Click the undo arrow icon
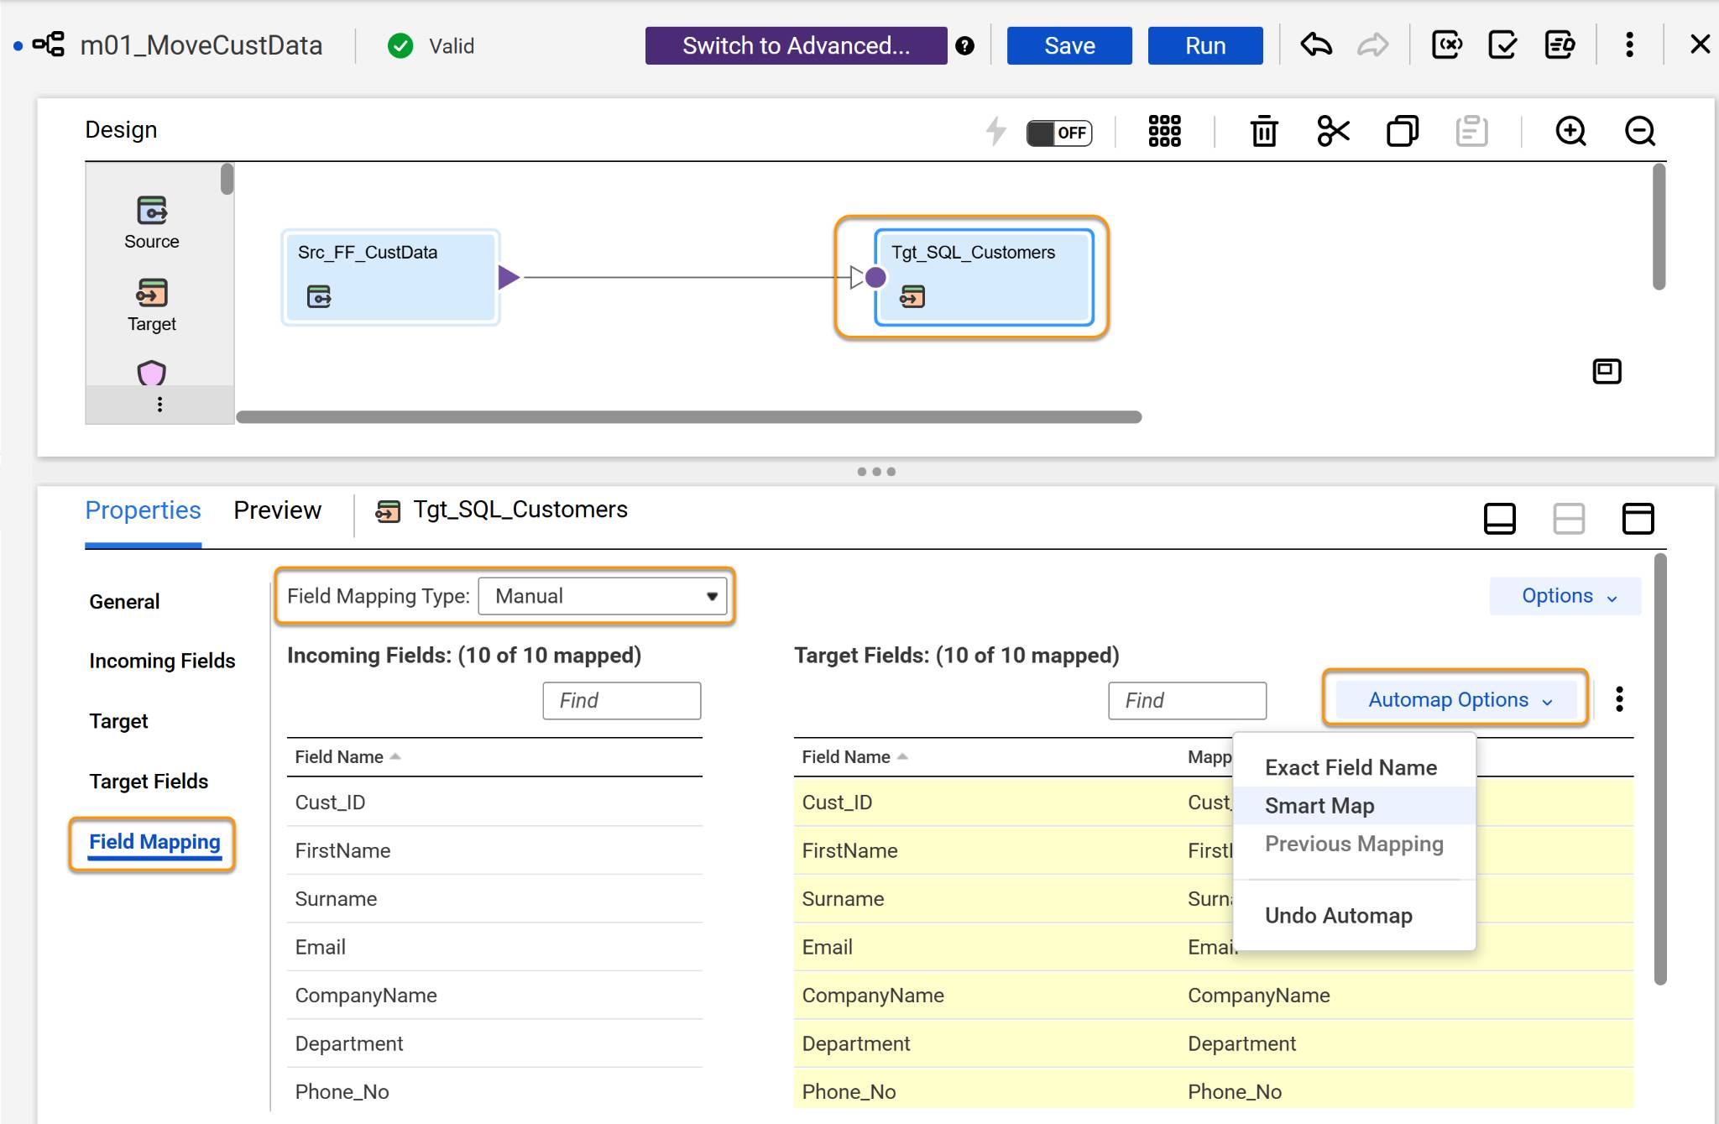 pos(1316,44)
